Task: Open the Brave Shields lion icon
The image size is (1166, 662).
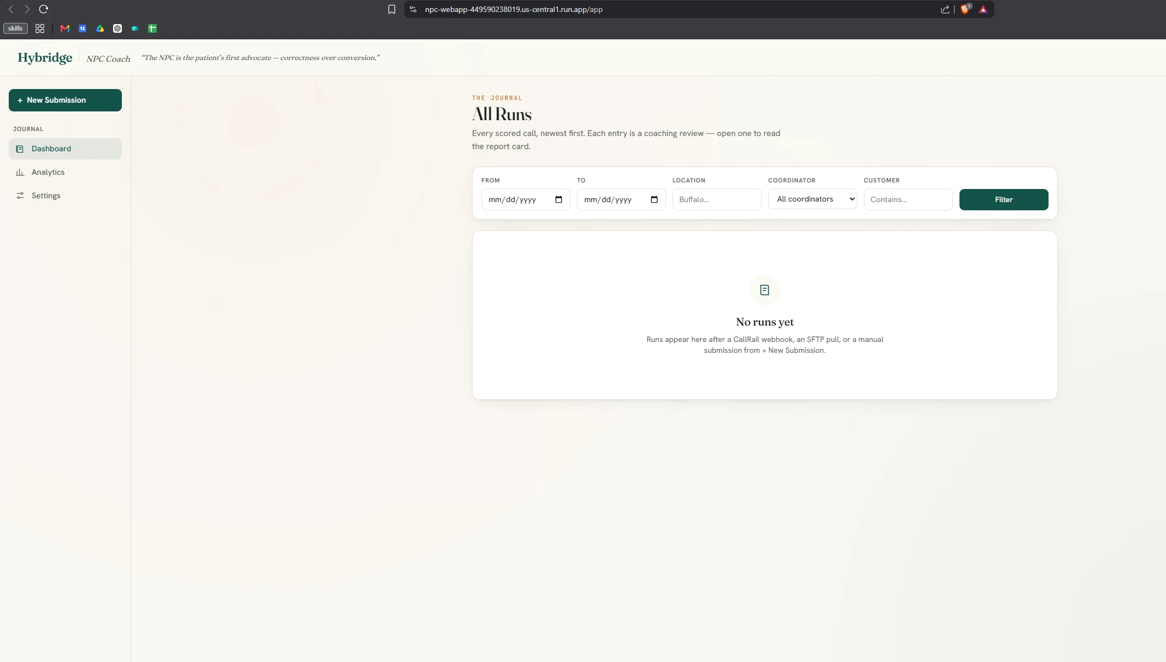Action: (965, 9)
